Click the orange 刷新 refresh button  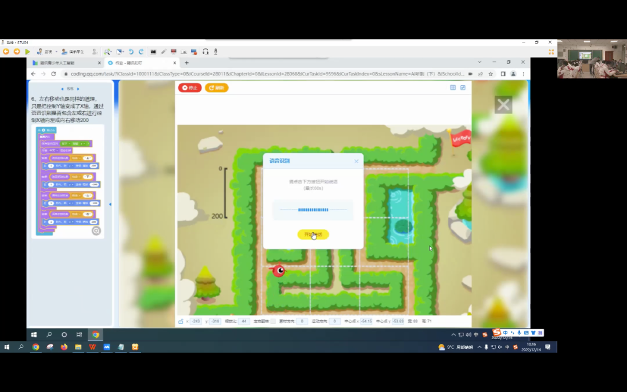click(217, 88)
